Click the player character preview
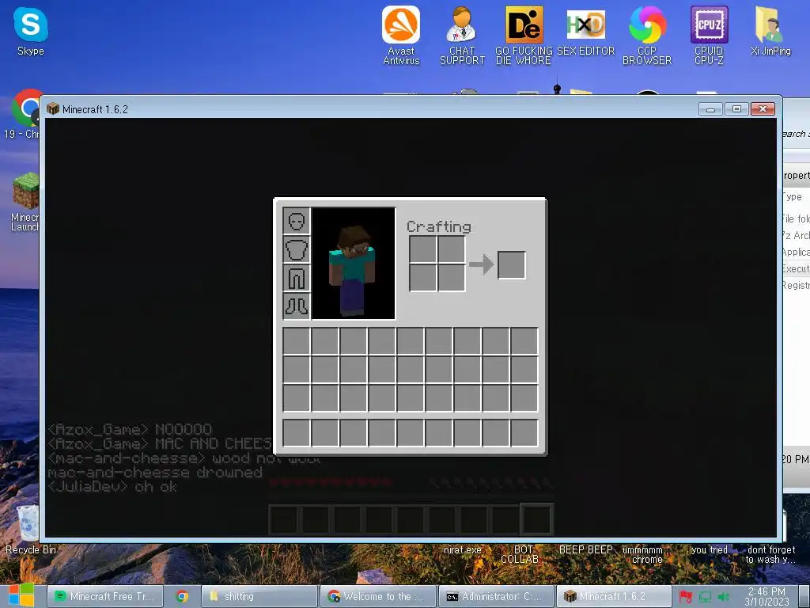The height and width of the screenshot is (608, 810). tap(354, 264)
